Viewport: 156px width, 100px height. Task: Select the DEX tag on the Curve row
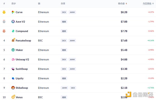64,12
